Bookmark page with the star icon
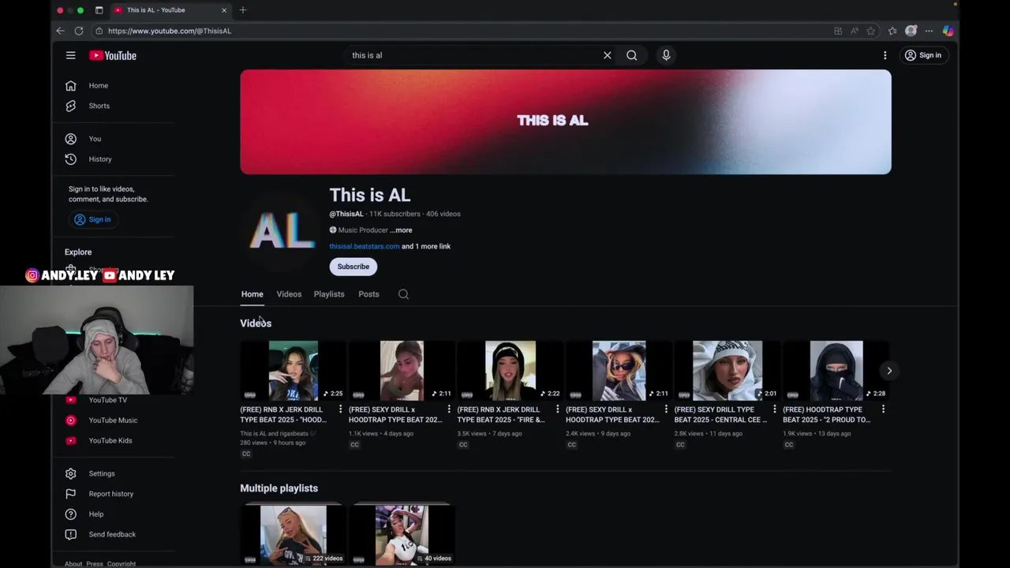1010x568 pixels. pyautogui.click(x=871, y=31)
